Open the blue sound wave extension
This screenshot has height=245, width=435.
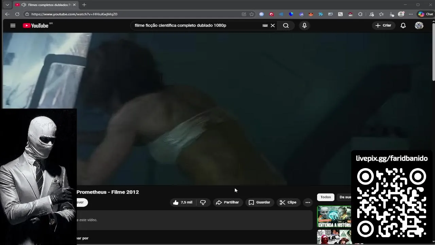point(281,14)
